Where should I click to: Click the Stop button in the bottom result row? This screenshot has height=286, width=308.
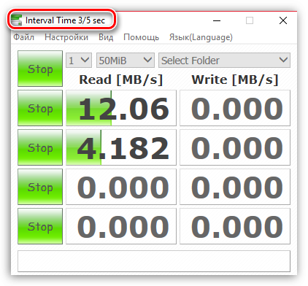click(40, 226)
